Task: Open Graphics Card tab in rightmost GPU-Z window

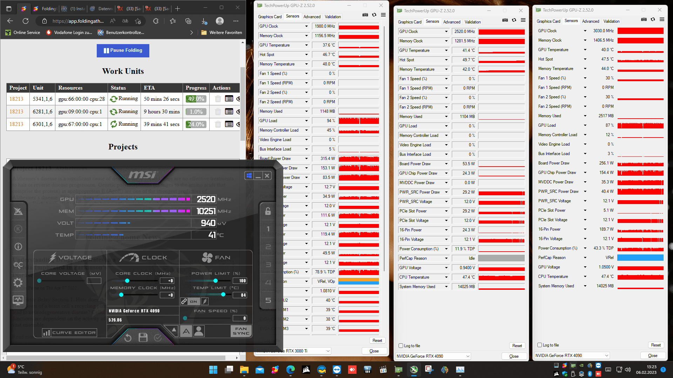Action: [549, 21]
